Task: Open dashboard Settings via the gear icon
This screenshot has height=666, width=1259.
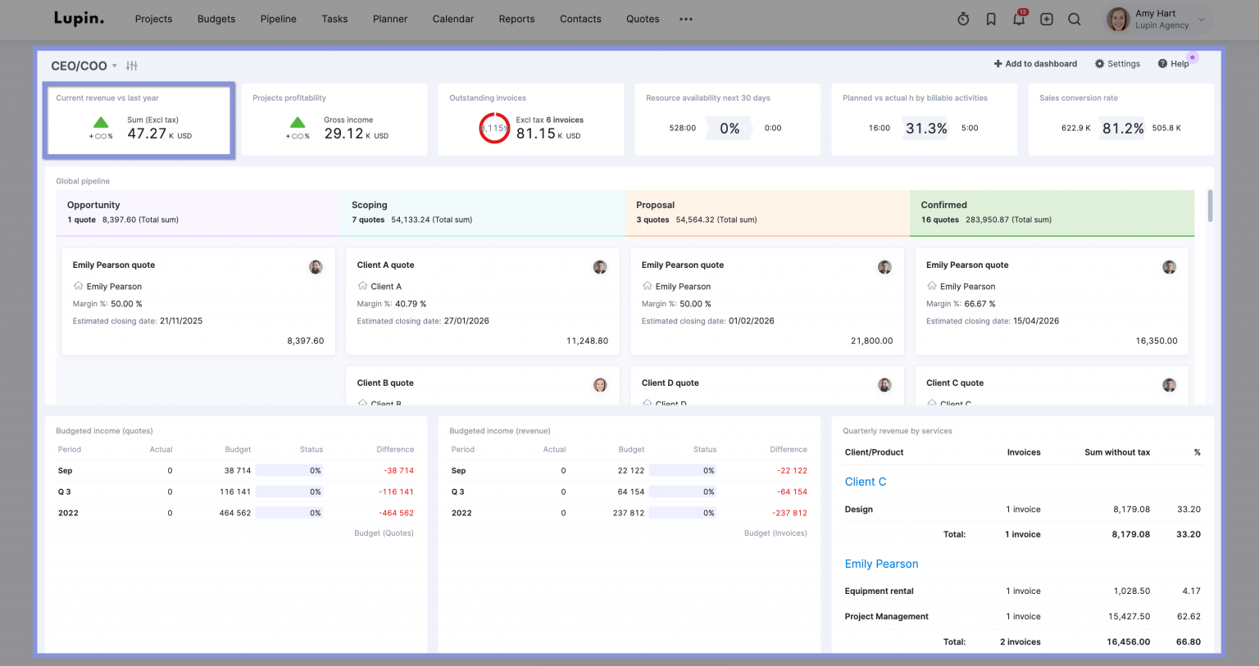Action: click(x=1101, y=63)
